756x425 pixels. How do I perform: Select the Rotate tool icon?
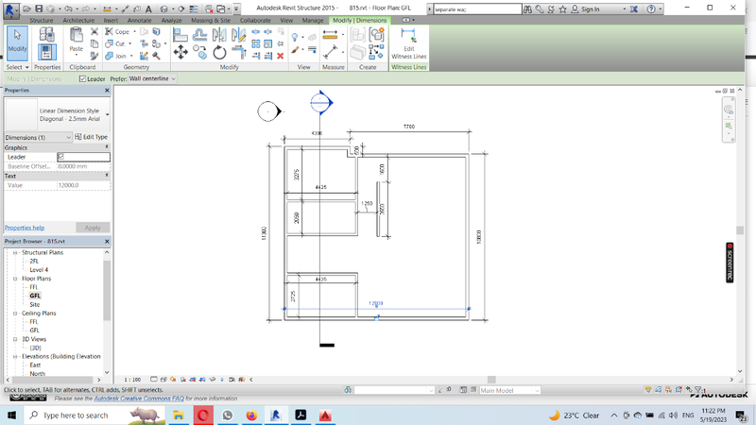(x=219, y=53)
